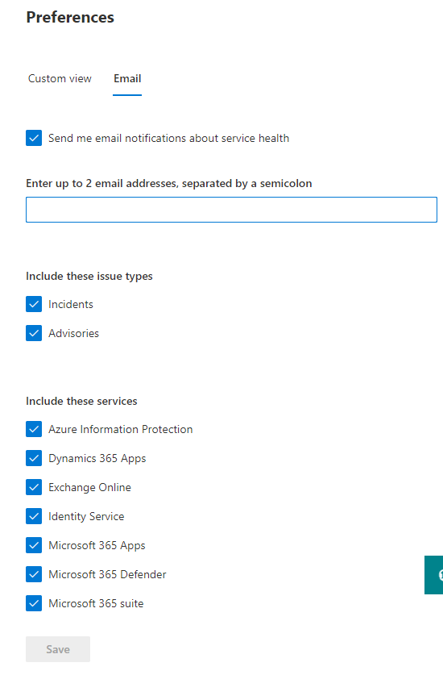Switch to the Custom view tab
443x675 pixels.
pos(60,79)
